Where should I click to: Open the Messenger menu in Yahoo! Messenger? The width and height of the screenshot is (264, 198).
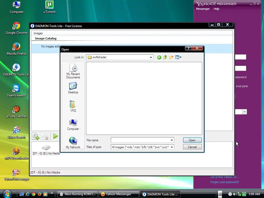[203, 9]
